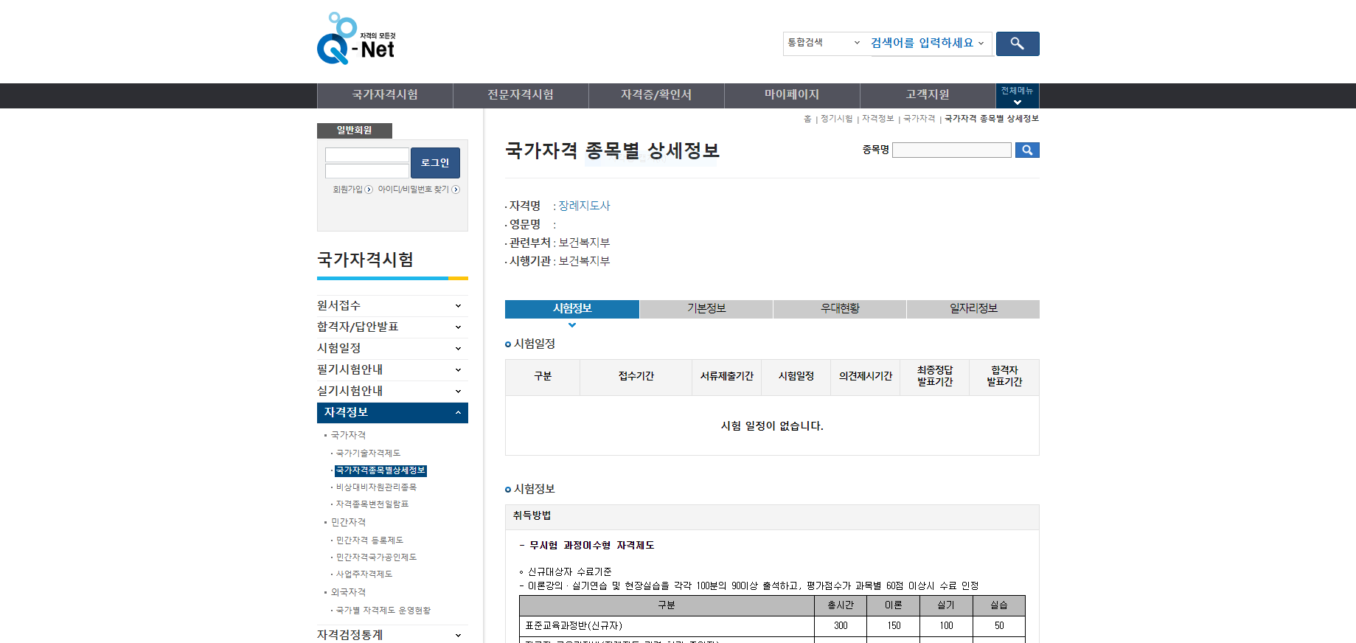The image size is (1356, 643).
Task: Open the 전문자격시험 top menu
Action: click(x=521, y=95)
